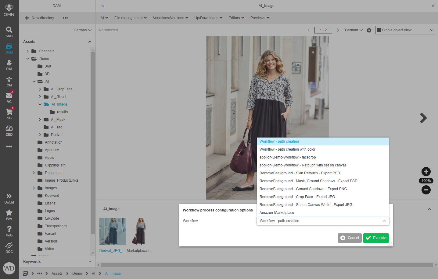The height and width of the screenshot is (279, 438).
Task: Open the Previews menu
Action: tap(260, 18)
